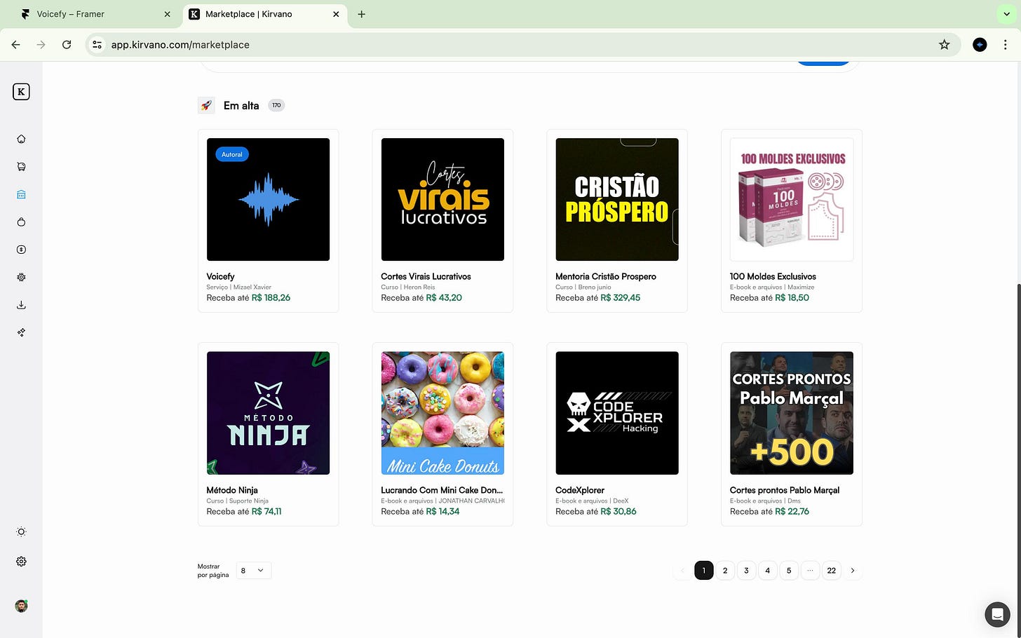
Task: Go to next page arrow
Action: (x=853, y=571)
